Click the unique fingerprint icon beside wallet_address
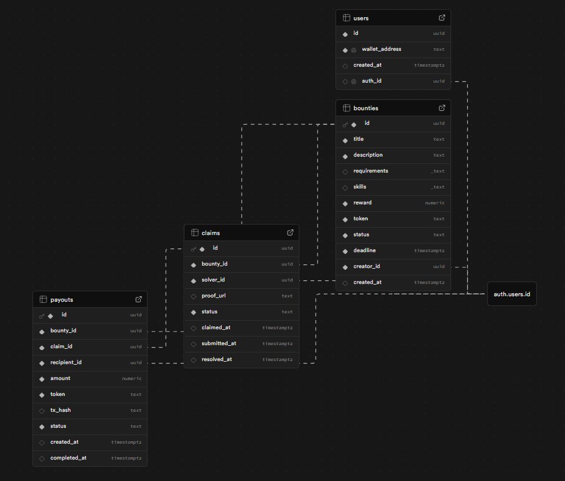This screenshot has height=481, width=565. coord(354,50)
